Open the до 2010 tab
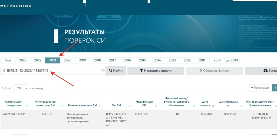Image resolution: width=277 pixels, height=135 pixels. pyautogui.click(x=232, y=60)
